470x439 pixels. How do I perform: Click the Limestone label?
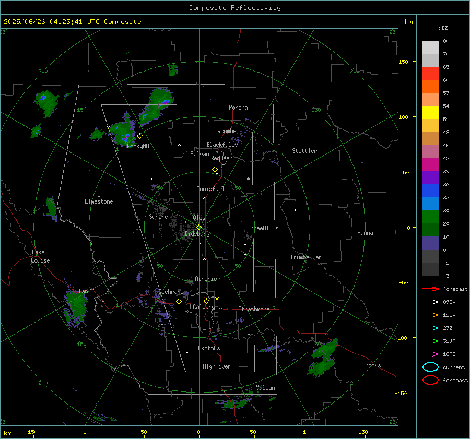[99, 201]
